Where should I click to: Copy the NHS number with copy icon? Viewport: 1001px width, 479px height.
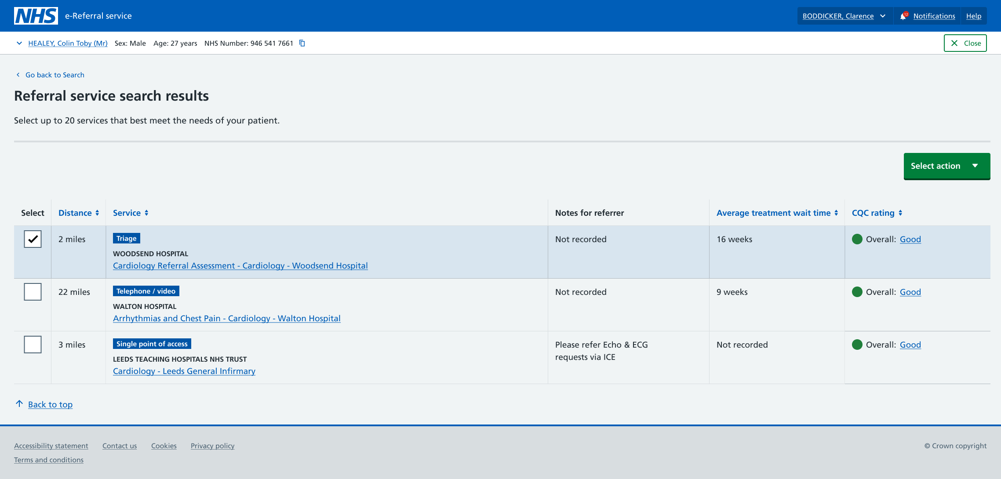pyautogui.click(x=302, y=43)
